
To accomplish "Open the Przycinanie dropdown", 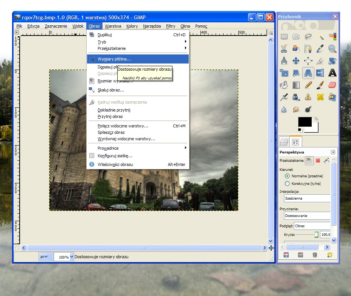I will click(x=307, y=216).
